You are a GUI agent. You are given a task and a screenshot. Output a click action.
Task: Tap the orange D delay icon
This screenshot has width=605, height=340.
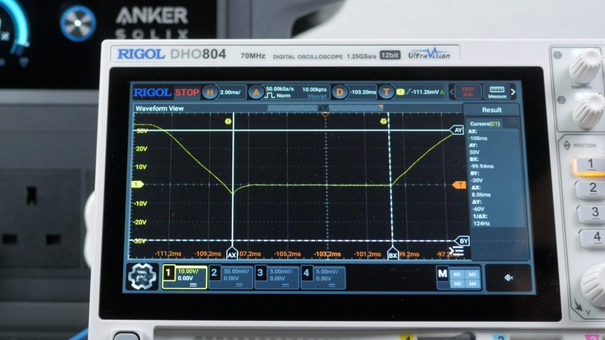(x=339, y=92)
